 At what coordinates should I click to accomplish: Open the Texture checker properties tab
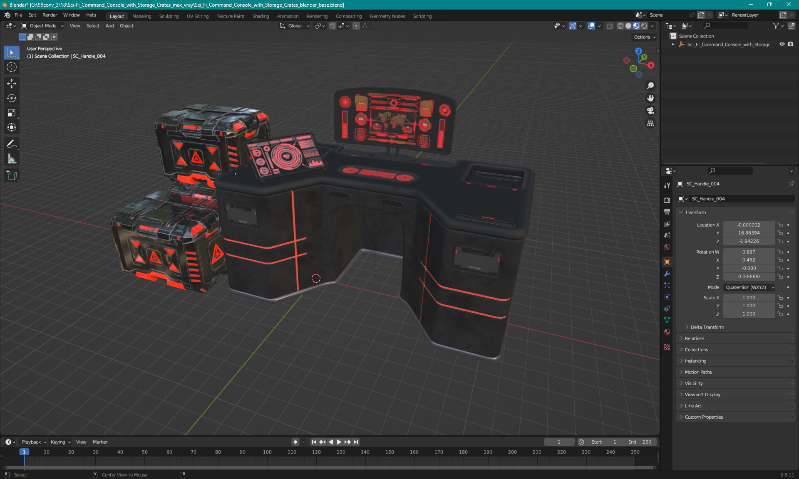(x=667, y=347)
